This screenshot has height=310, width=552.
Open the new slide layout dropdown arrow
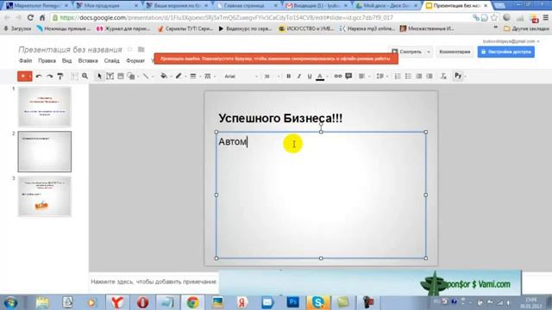pyautogui.click(x=30, y=76)
